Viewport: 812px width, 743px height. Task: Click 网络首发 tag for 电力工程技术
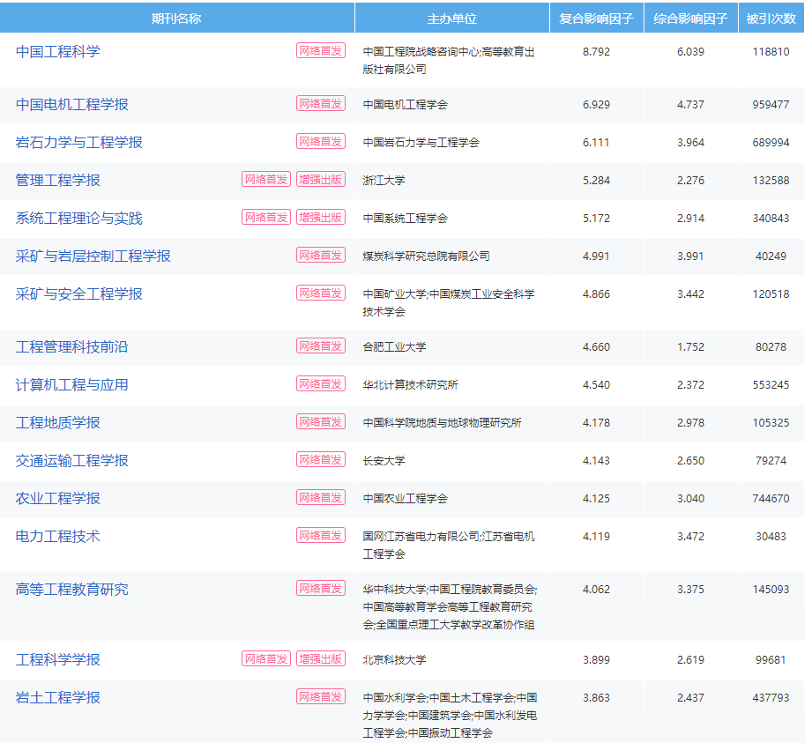click(321, 535)
